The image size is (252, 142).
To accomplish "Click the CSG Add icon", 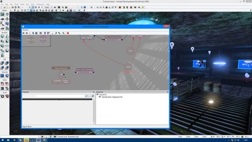I will (x=2, y=63).
